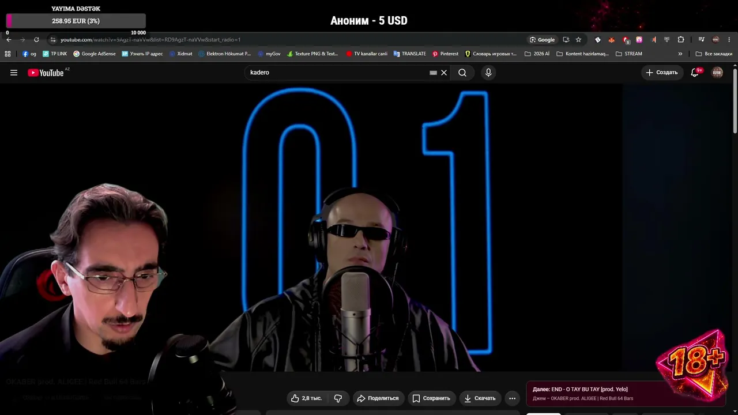Open the browser apps grid shortcut
The width and height of the screenshot is (738, 415).
7,54
